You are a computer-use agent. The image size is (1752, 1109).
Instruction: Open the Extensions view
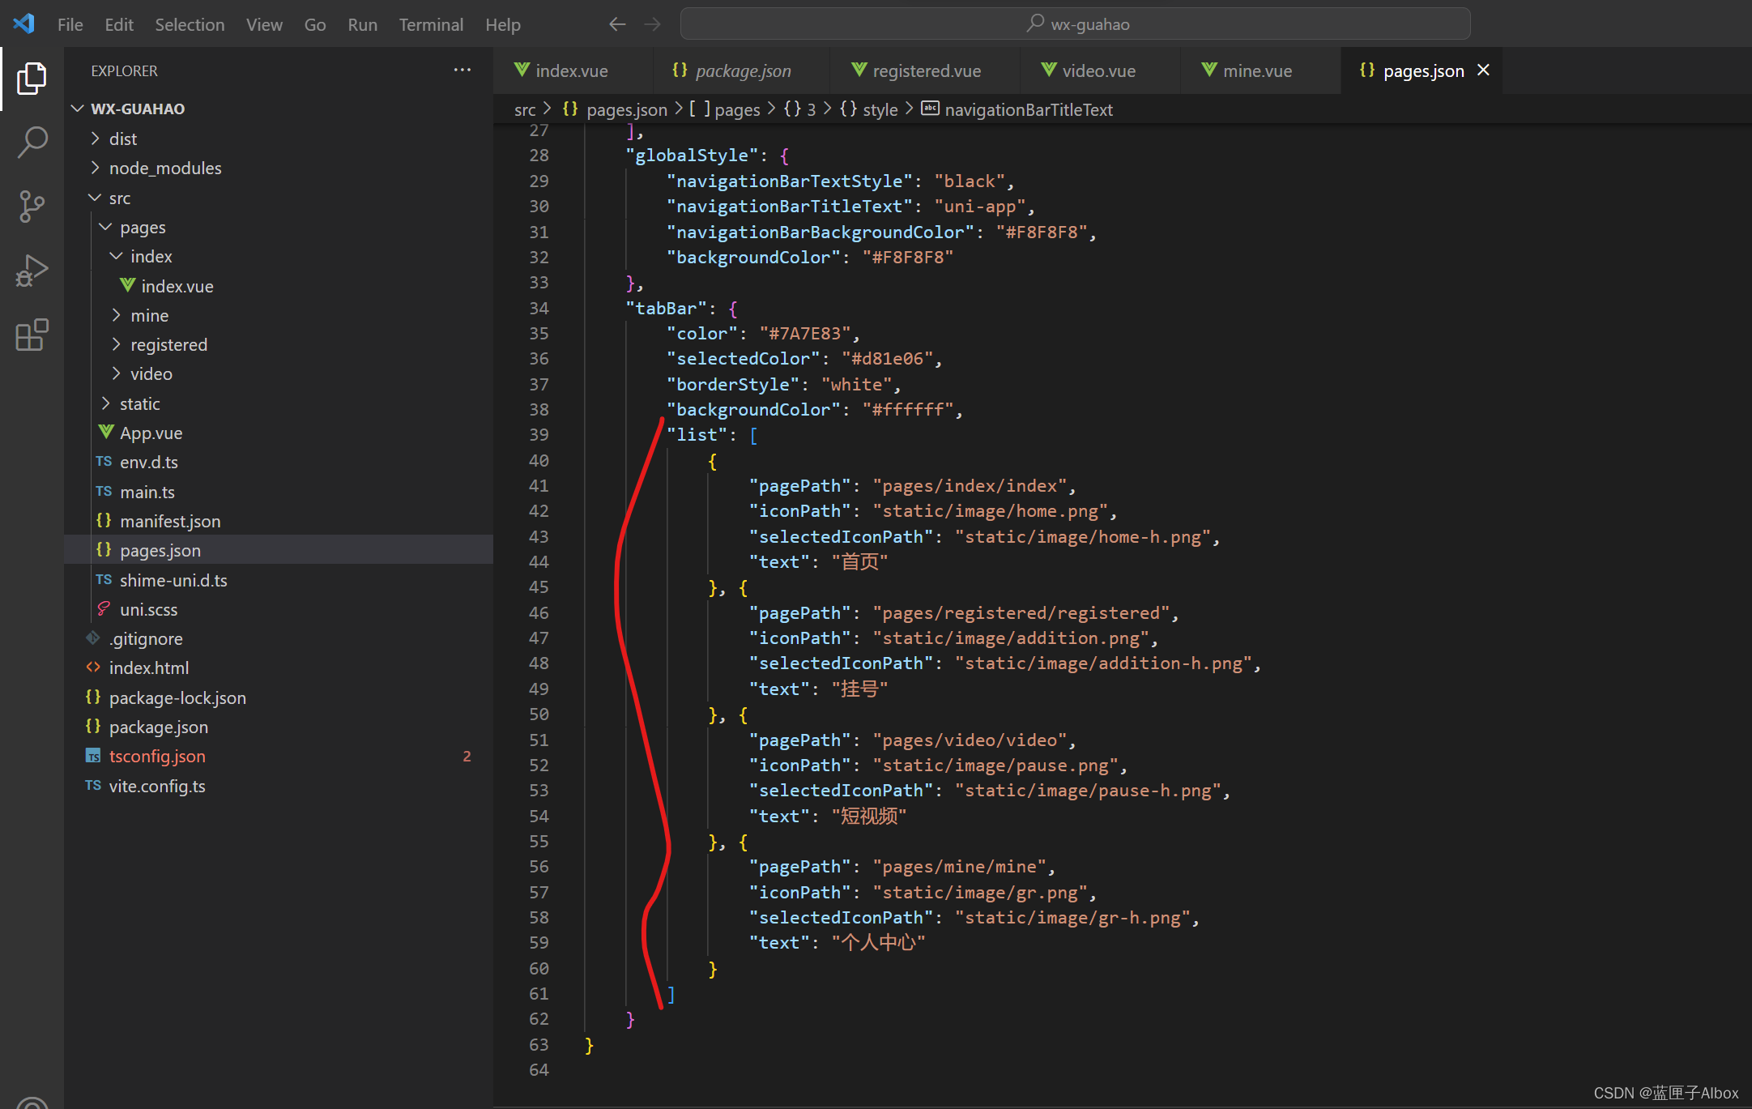tap(32, 335)
